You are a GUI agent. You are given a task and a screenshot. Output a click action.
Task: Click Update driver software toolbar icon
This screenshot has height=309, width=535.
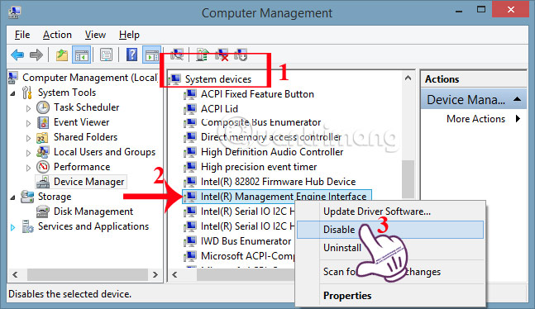tap(203, 55)
